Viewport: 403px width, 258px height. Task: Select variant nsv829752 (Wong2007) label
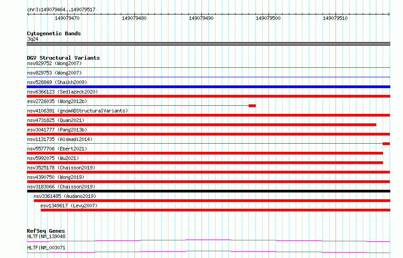coord(54,63)
